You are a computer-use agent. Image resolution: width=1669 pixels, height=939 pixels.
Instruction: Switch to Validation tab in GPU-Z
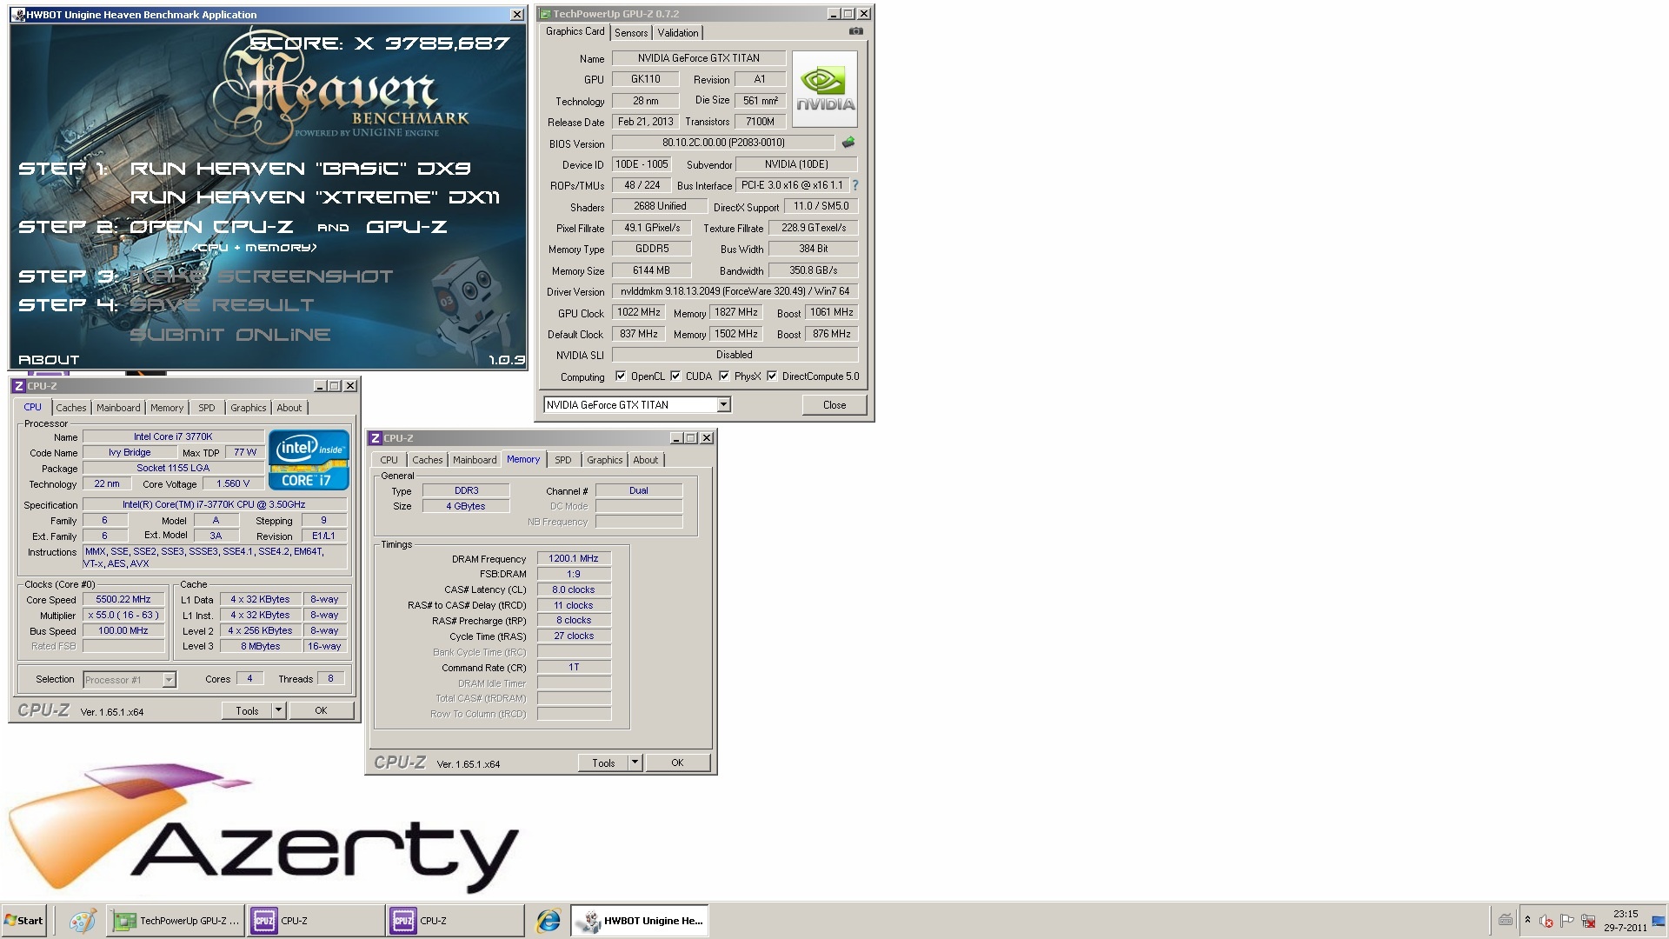[x=678, y=33]
